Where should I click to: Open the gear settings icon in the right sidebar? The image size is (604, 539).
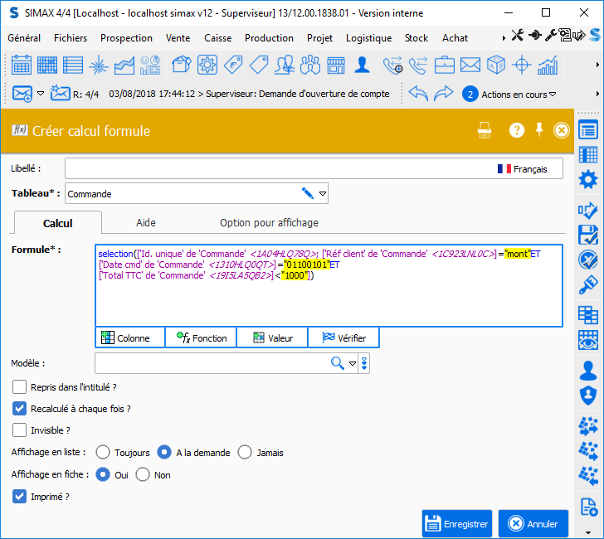[x=588, y=180]
